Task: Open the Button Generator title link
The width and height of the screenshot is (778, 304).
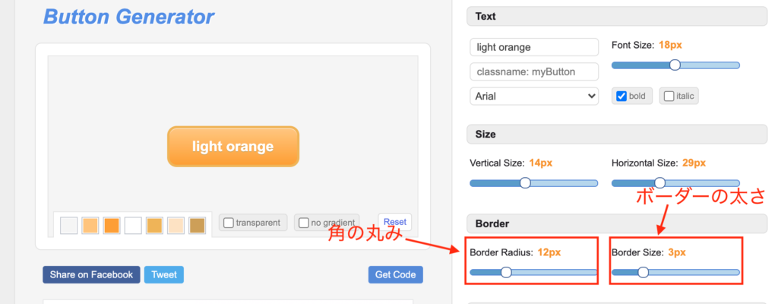Action: point(128,17)
